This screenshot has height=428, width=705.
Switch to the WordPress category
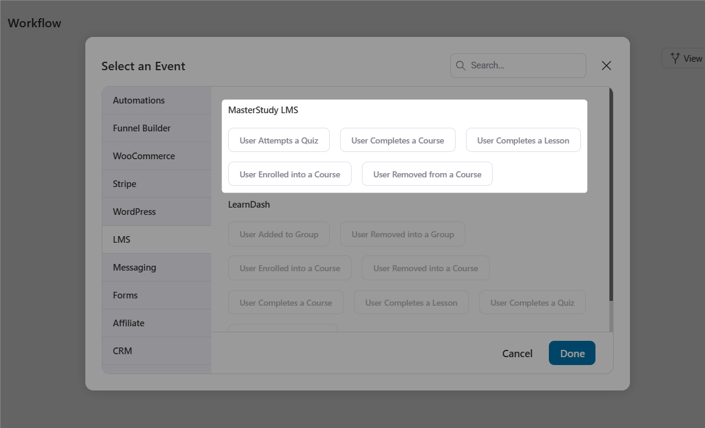click(157, 212)
